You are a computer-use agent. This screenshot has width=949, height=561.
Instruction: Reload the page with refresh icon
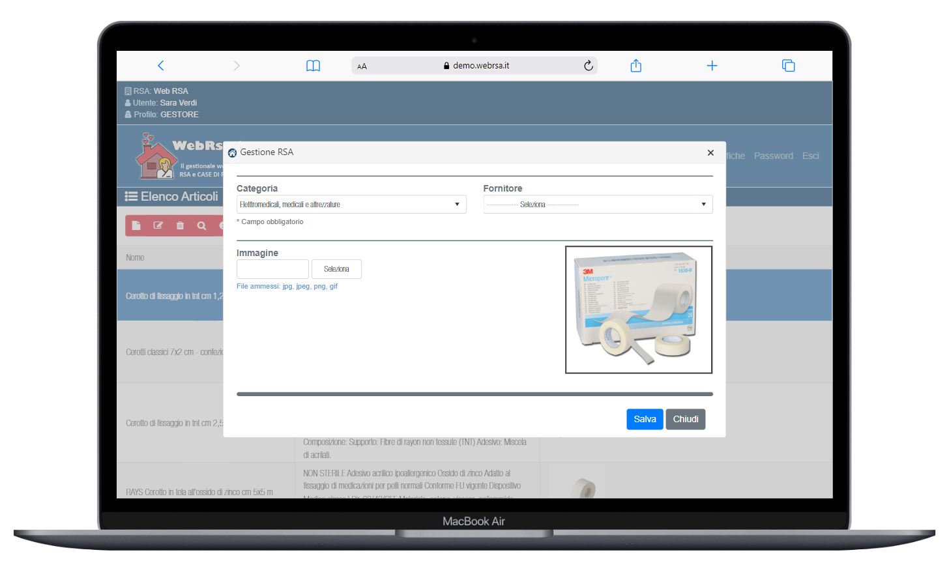click(588, 66)
